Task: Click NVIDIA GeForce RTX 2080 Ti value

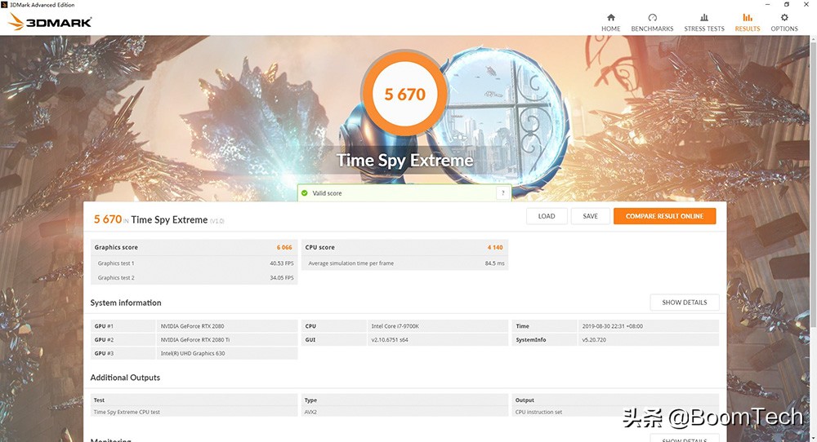Action: coord(195,339)
